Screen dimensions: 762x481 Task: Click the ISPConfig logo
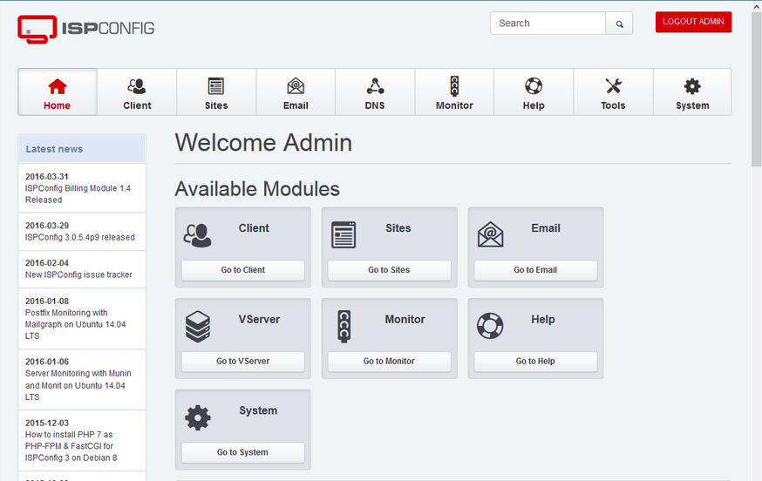point(86,29)
